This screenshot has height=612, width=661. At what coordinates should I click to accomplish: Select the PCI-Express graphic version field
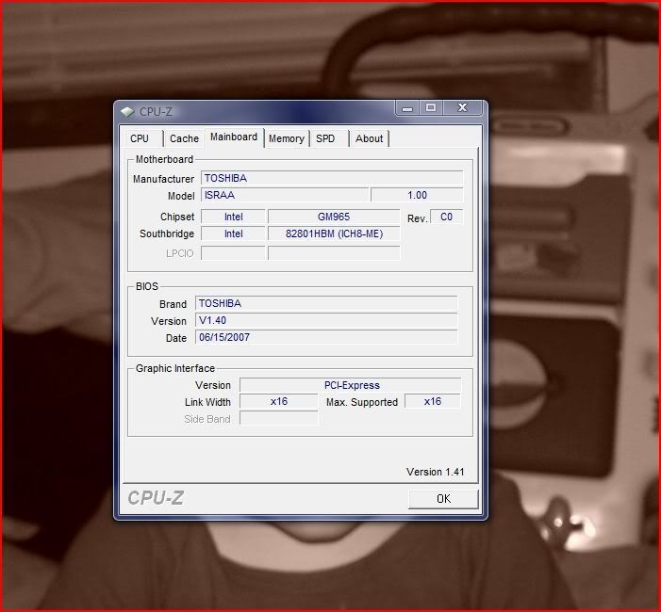point(351,385)
